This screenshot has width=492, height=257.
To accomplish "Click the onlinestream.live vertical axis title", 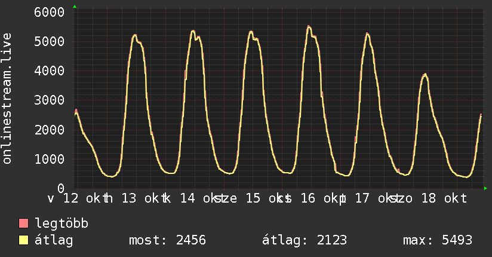I will (x=7, y=99).
